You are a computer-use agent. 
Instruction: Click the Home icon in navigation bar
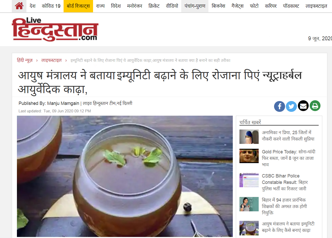click(x=19, y=6)
